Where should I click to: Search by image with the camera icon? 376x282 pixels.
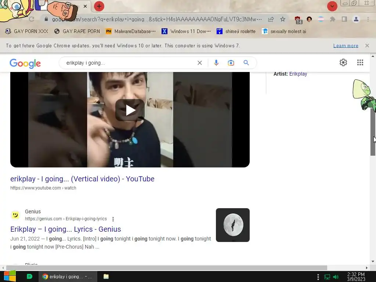click(231, 63)
